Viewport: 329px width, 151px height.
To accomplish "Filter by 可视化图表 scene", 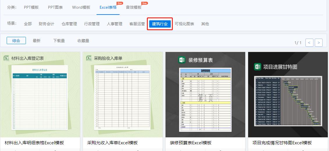I will pos(184,24).
